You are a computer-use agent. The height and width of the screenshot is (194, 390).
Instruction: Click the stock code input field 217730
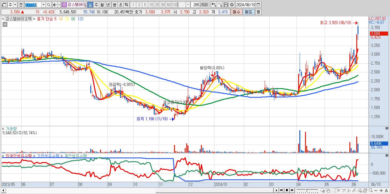33,5
